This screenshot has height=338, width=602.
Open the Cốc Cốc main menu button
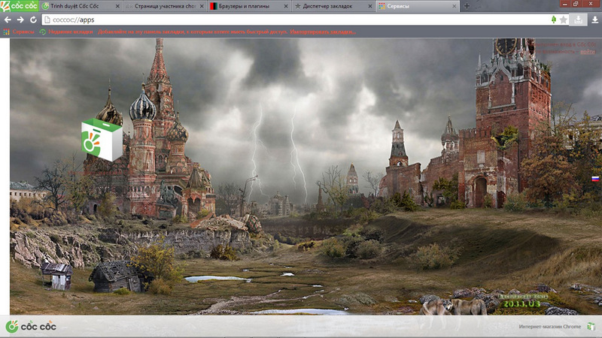pos(20,6)
